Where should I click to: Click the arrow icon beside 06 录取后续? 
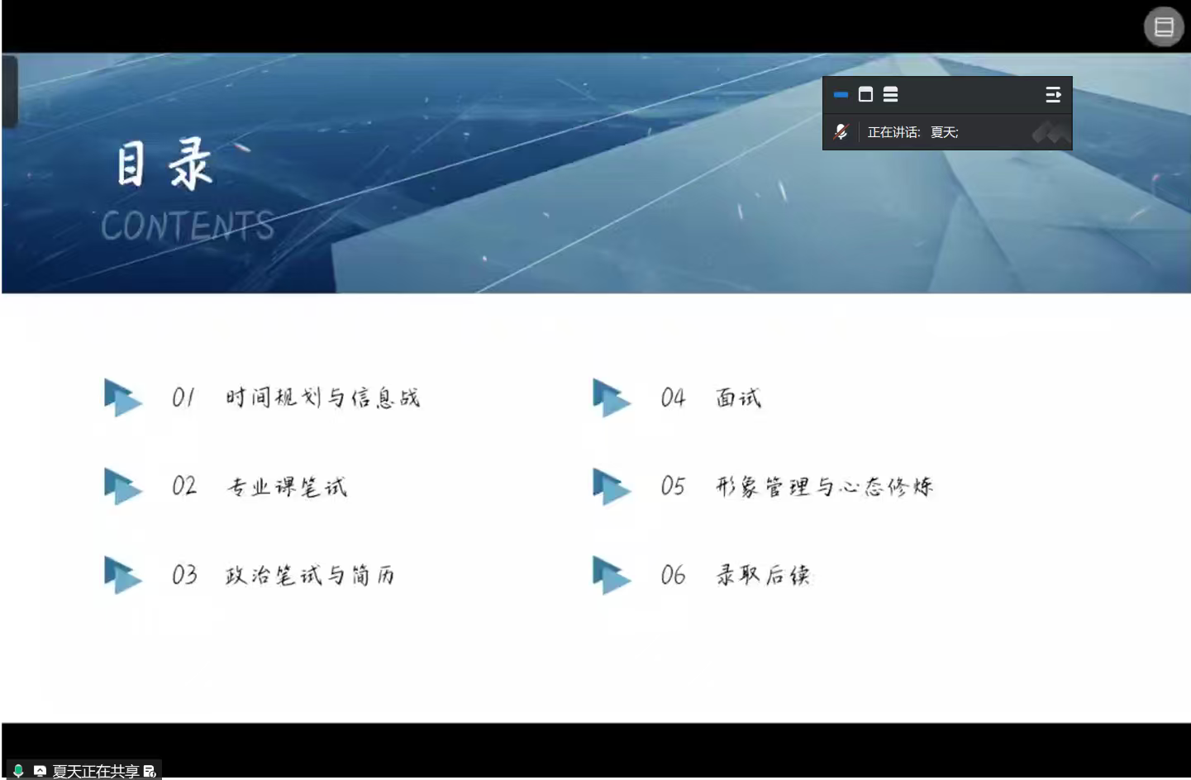[x=611, y=575]
